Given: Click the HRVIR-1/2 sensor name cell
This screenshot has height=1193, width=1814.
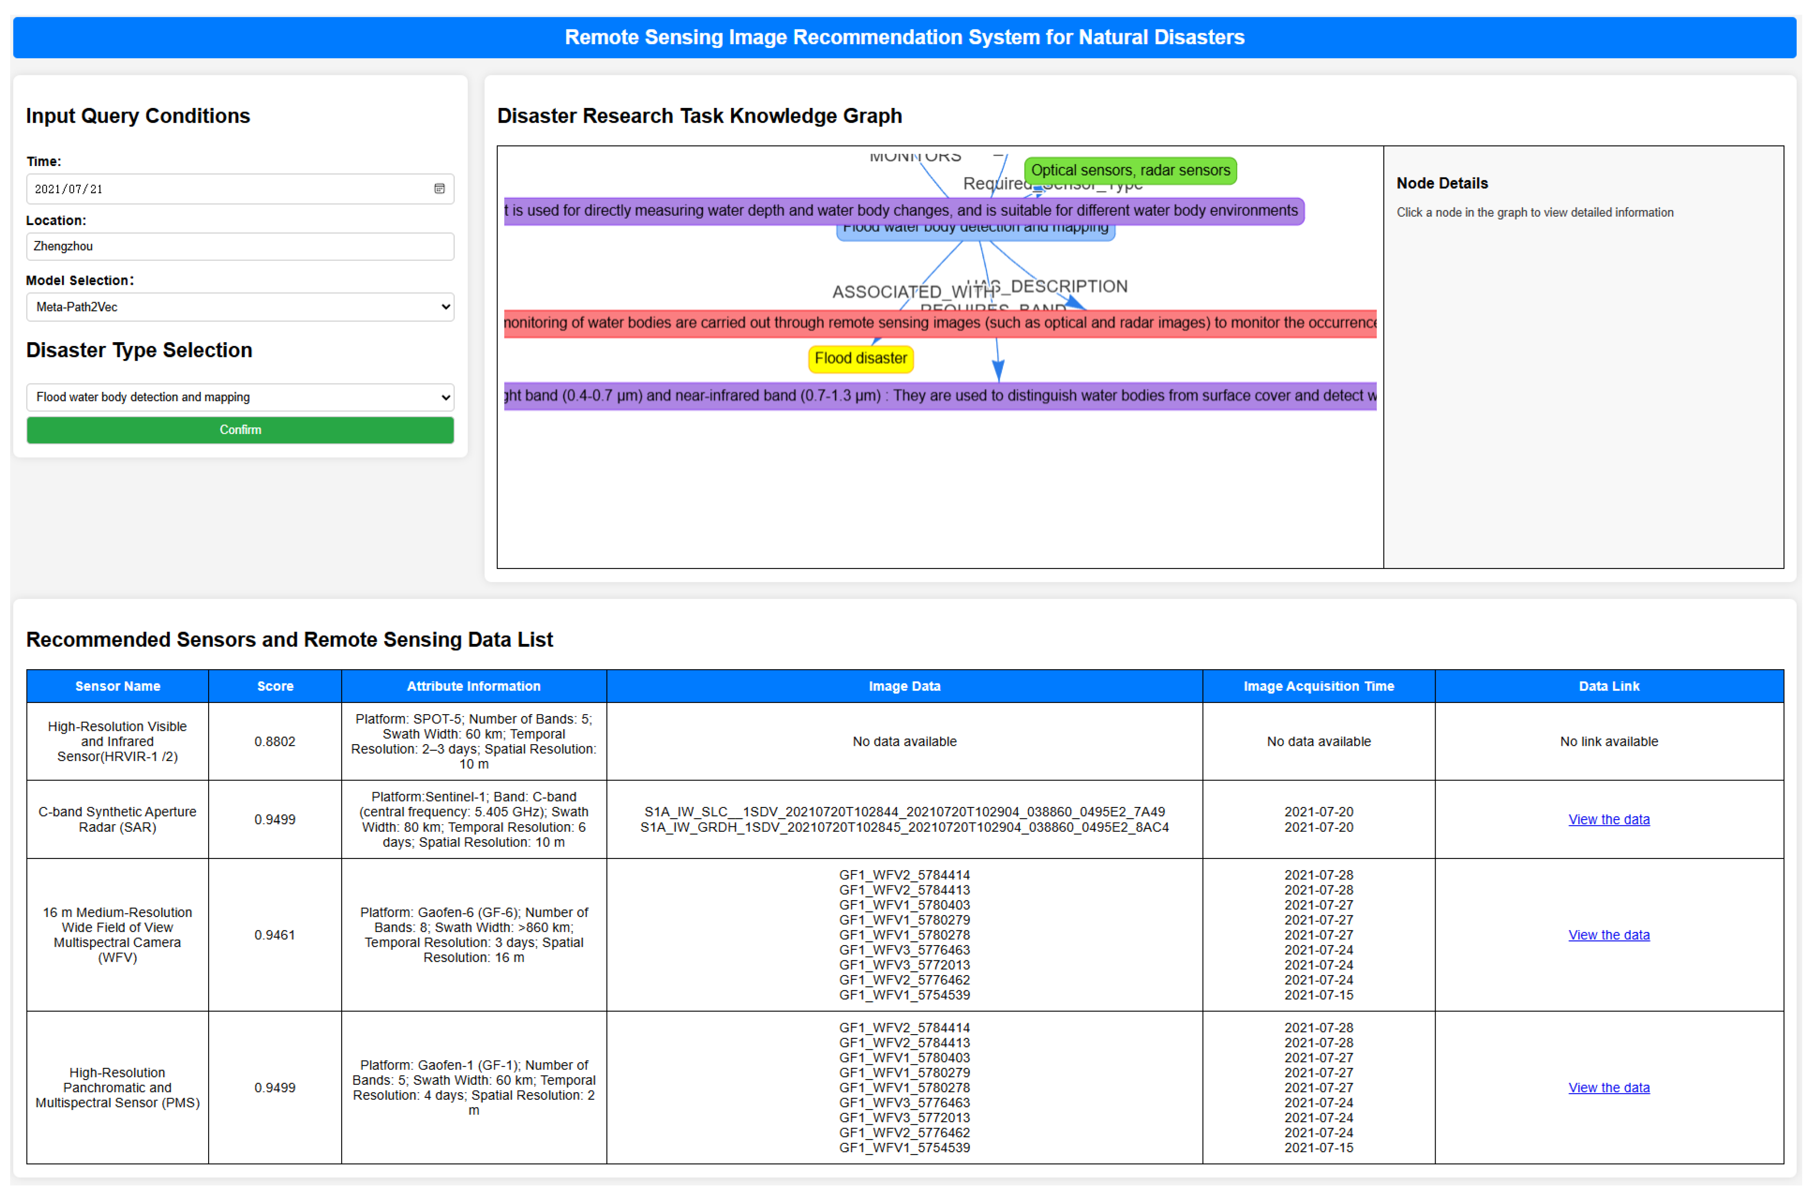Looking at the screenshot, I should (x=118, y=742).
